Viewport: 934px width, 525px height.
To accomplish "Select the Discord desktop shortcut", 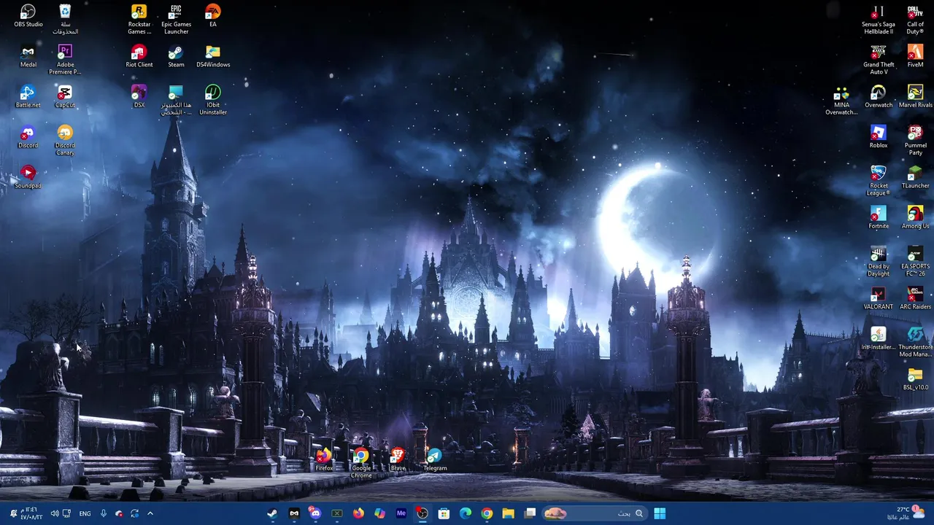I will pos(28,136).
